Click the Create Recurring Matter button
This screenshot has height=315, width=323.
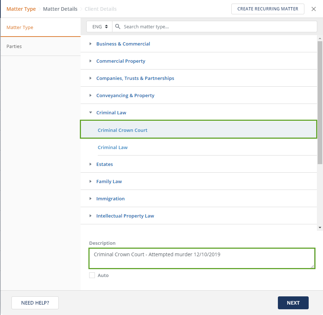click(267, 9)
